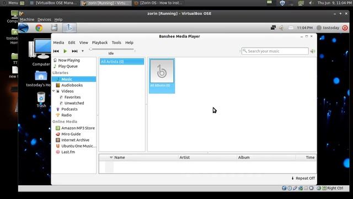Open the file manager icon in Zorin panel
Viewport: 353px width, 199px height.
54,28
